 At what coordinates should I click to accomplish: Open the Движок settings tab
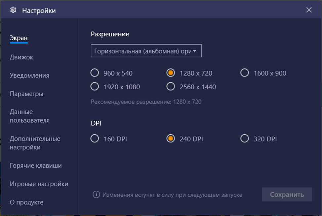(x=21, y=57)
